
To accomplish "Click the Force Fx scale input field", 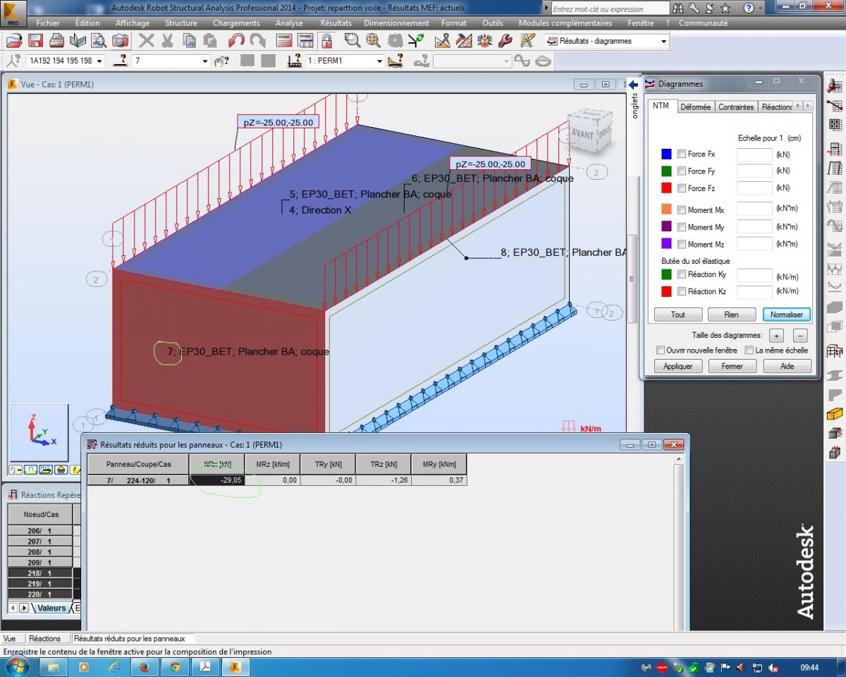I will (754, 154).
